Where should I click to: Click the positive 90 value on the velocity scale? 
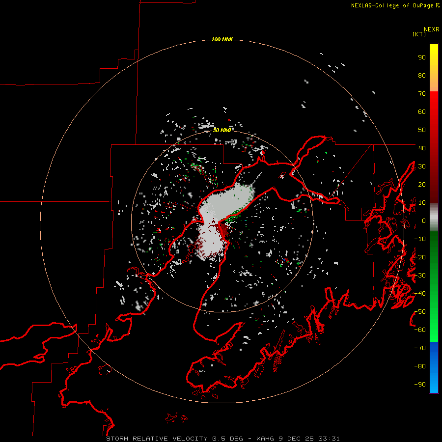click(422, 57)
